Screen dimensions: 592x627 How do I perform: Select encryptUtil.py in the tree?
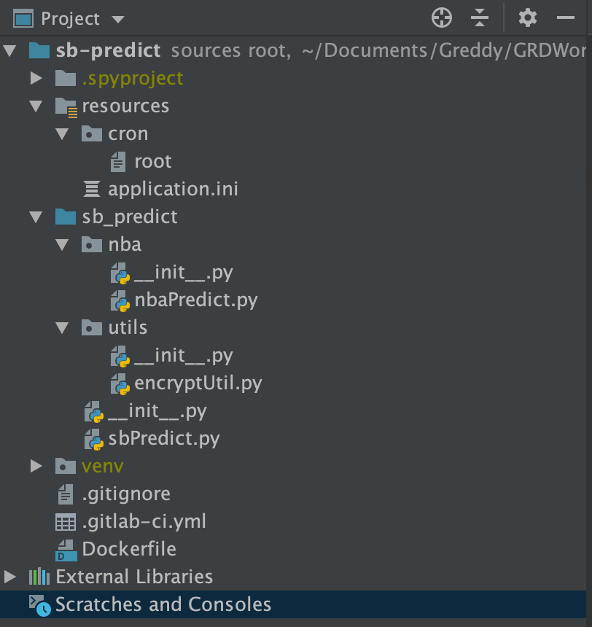pos(198,383)
